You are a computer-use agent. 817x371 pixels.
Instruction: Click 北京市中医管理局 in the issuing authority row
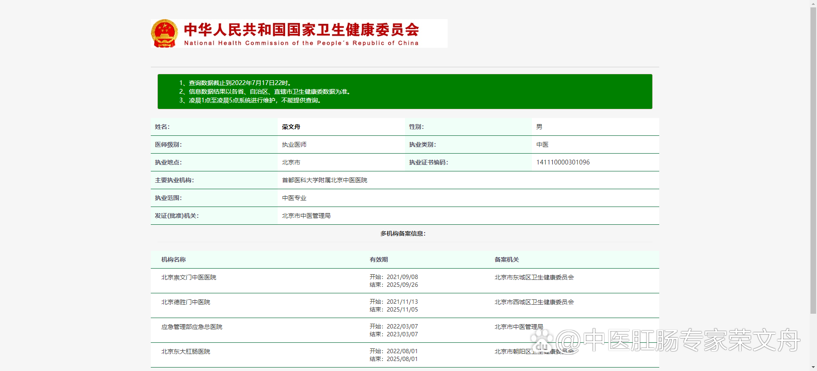[306, 216]
